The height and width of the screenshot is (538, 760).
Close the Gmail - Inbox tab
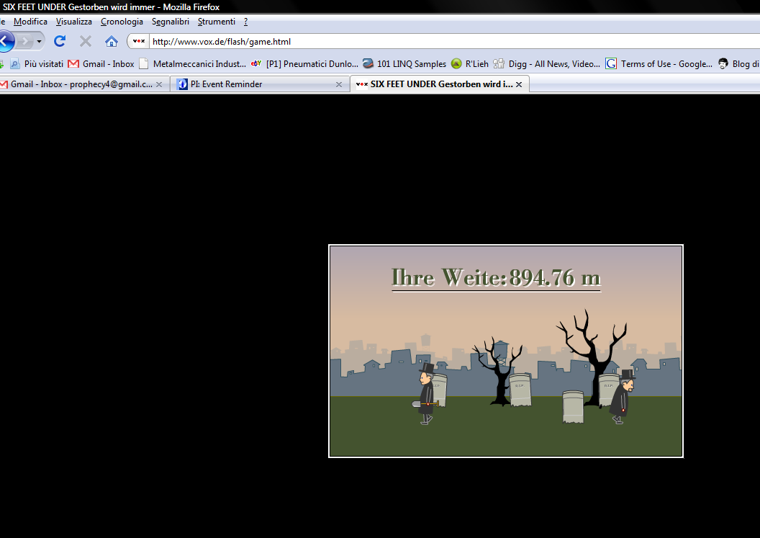pyautogui.click(x=159, y=84)
